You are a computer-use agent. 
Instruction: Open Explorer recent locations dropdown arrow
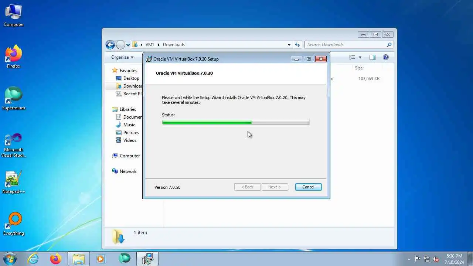pos(128,45)
